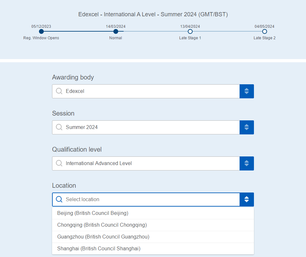Click the Normal caption under the timeline

tap(116, 38)
